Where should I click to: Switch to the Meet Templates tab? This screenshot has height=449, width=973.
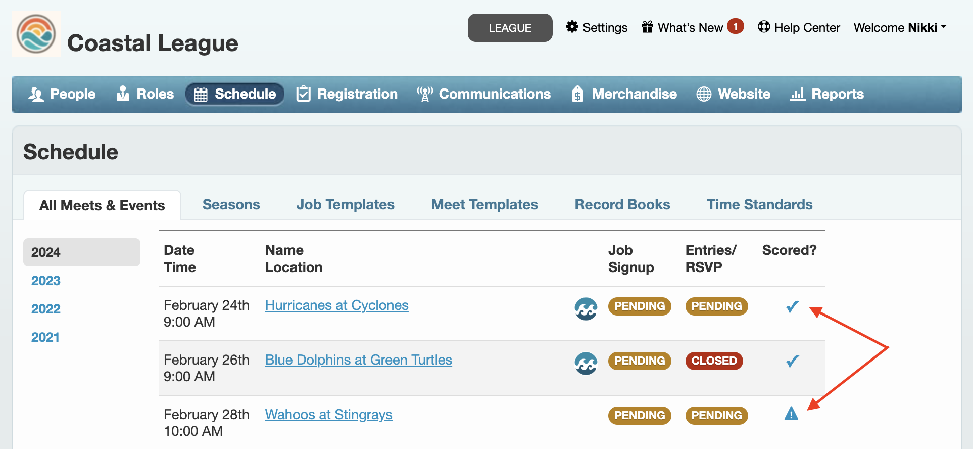pos(484,204)
